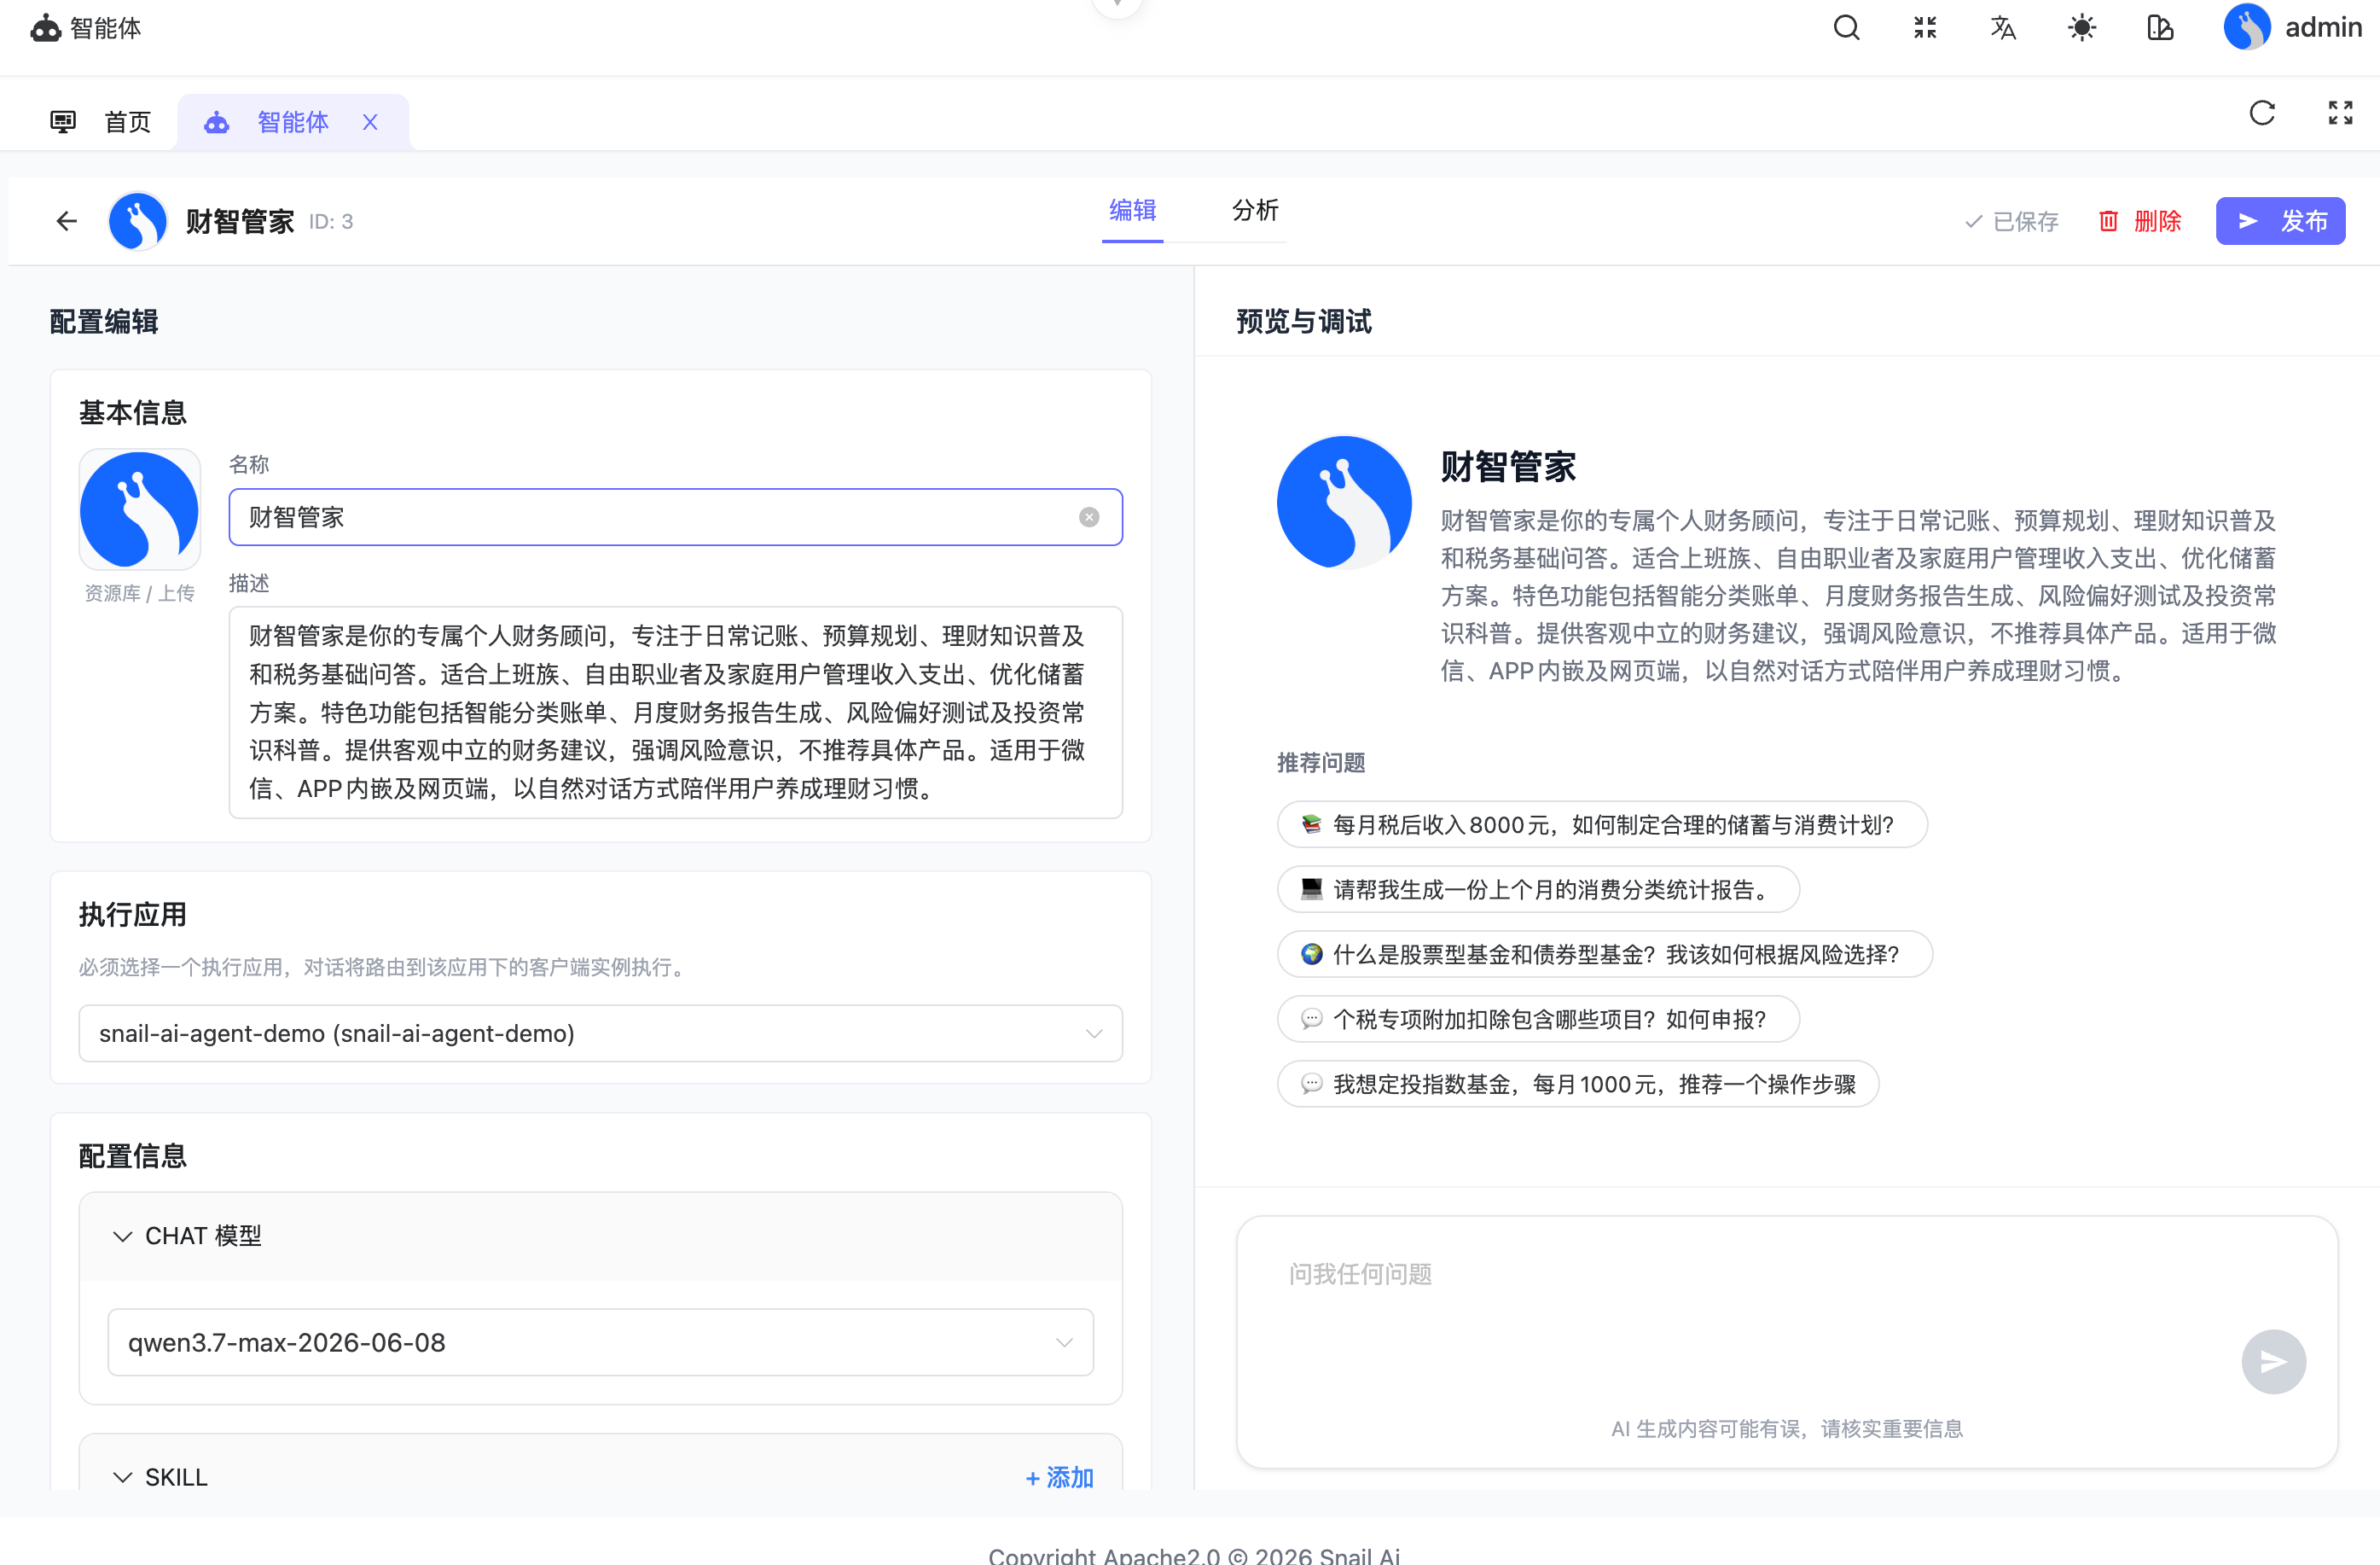Viewport: 2380px width, 1565px height.
Task: Click the agent avatar next to the ID
Action: pos(137,221)
